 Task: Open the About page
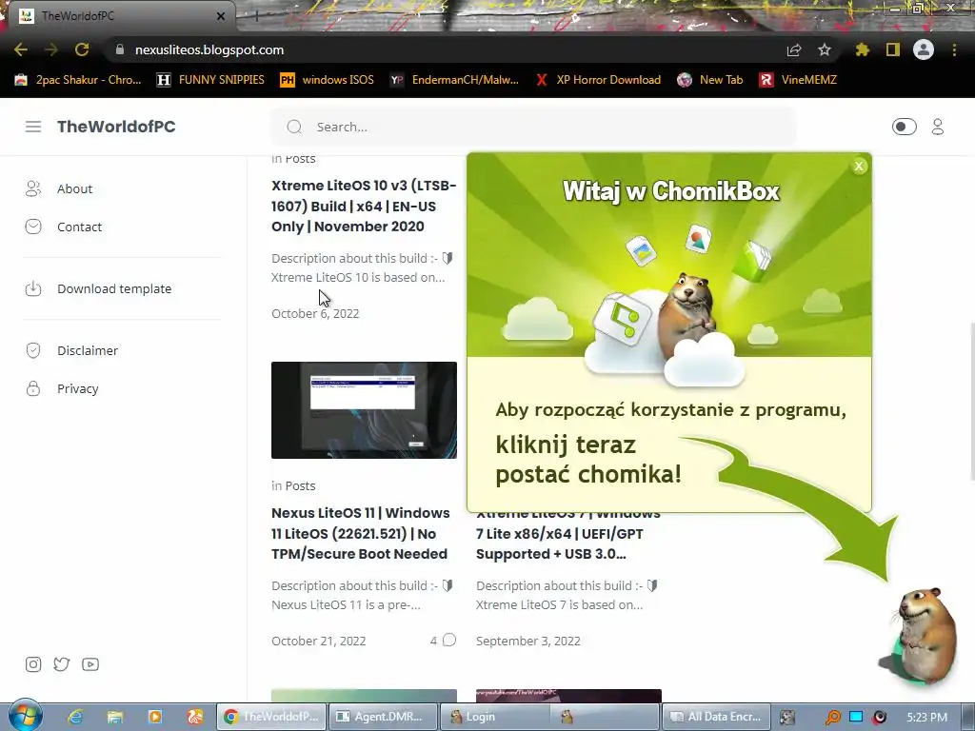pos(74,189)
